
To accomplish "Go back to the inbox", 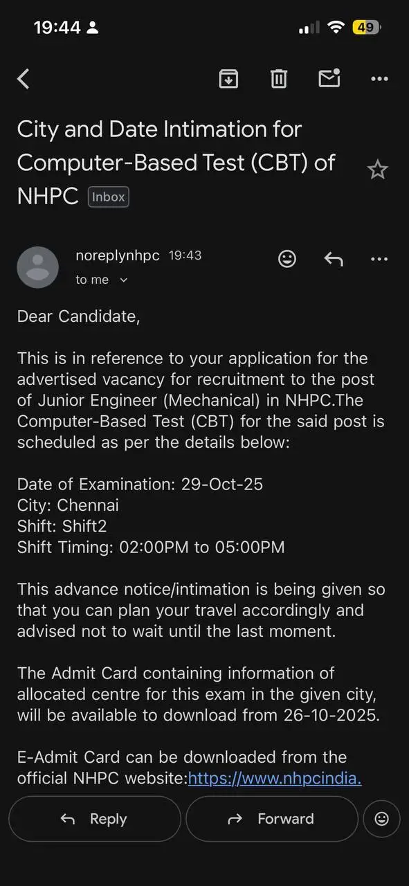I will tap(23, 78).
